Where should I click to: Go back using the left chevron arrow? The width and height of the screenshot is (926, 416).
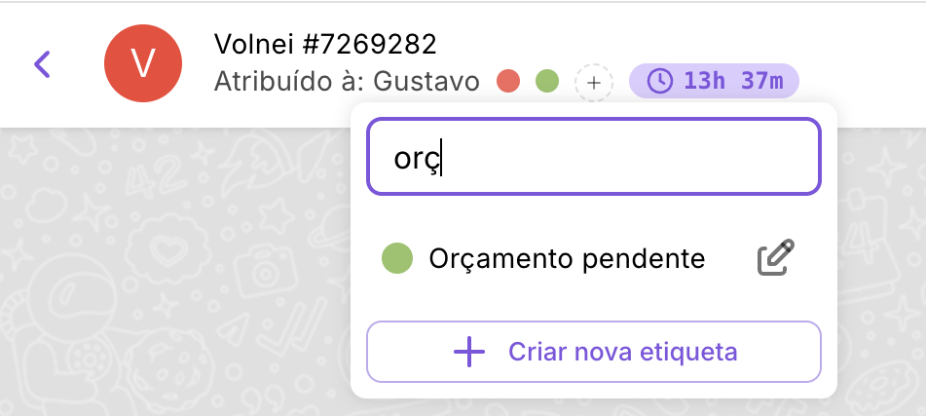42,64
